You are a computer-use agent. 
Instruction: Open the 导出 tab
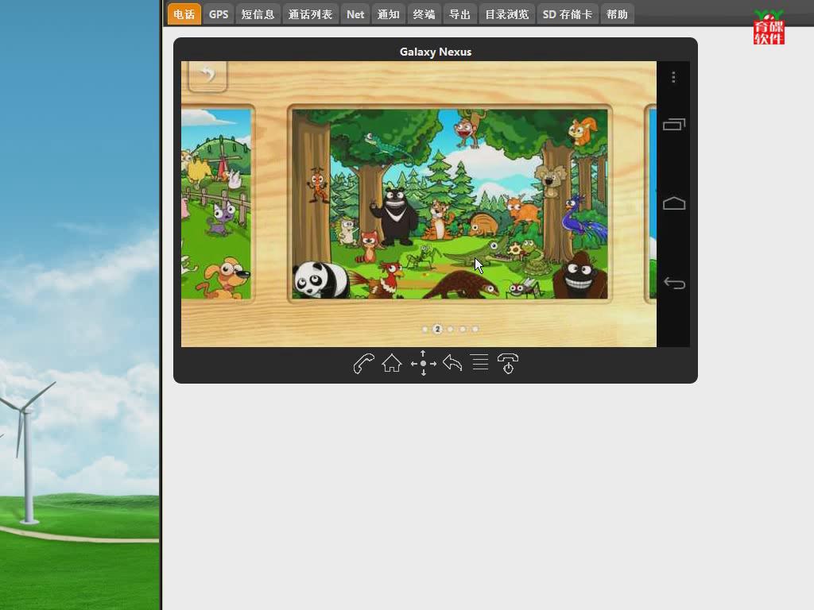click(460, 14)
